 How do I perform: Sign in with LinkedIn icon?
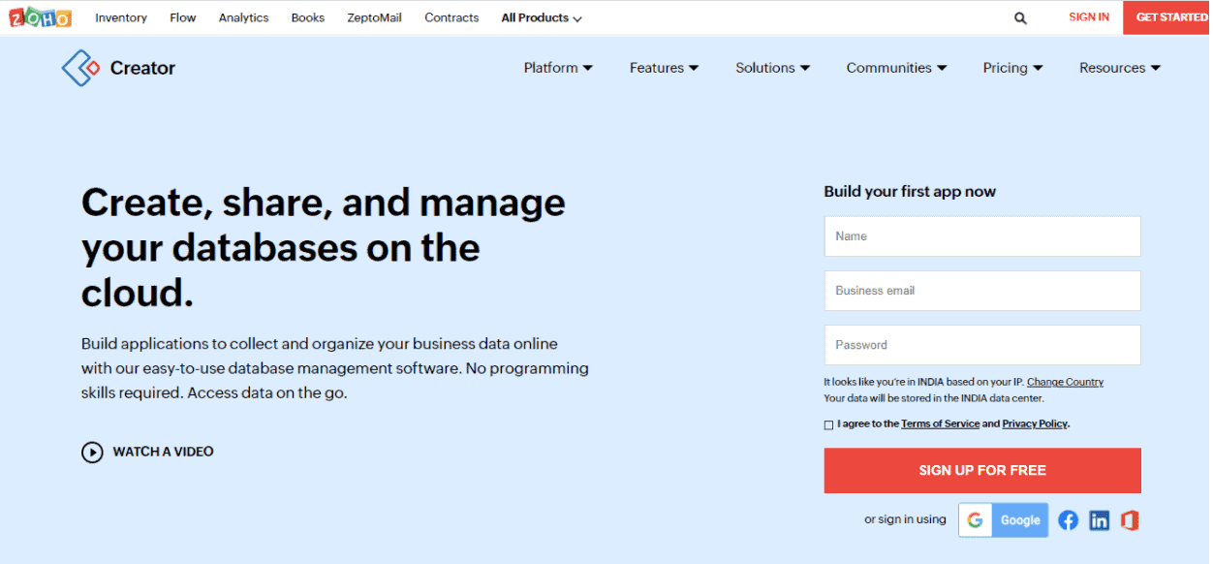pyautogui.click(x=1099, y=520)
